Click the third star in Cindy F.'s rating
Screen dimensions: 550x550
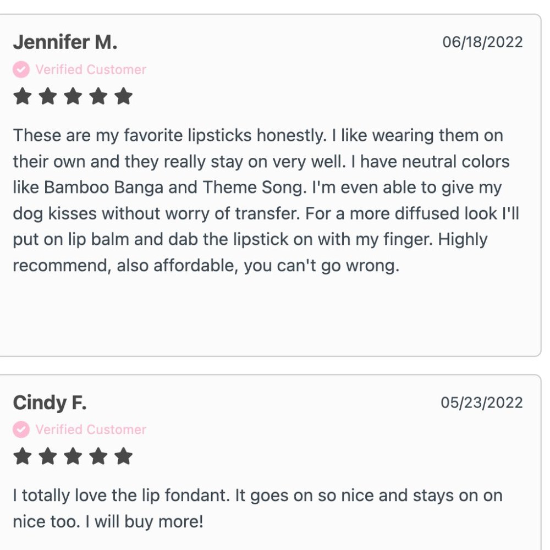pos(73,456)
